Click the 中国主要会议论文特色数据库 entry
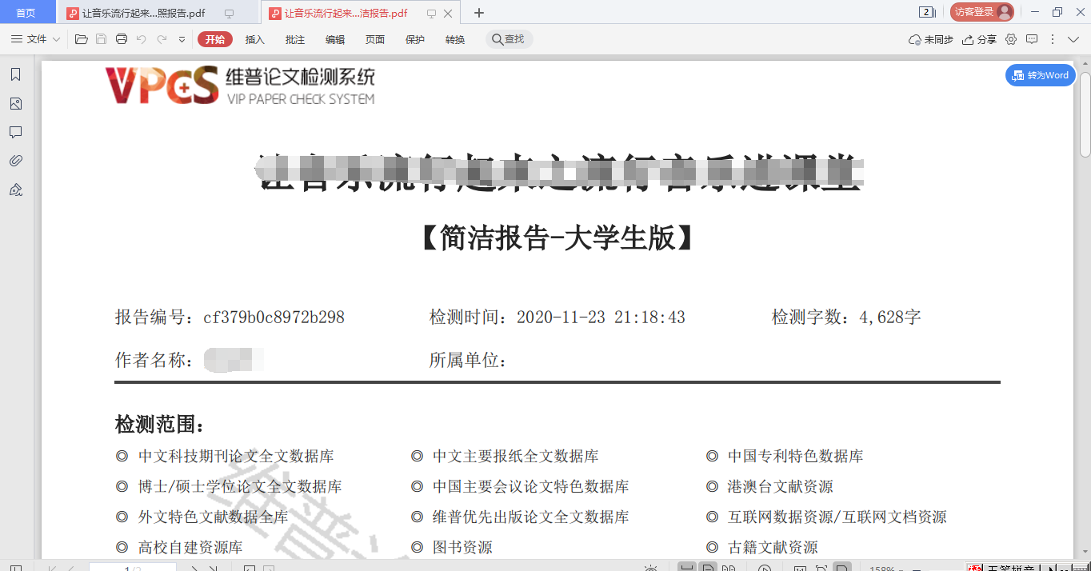1091x571 pixels. click(531, 487)
